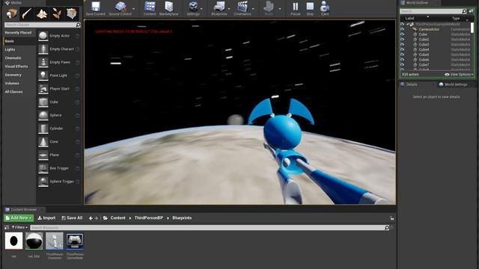The width and height of the screenshot is (479, 269).
Task: Select the Foliage mode icon
Action: tap(57, 13)
